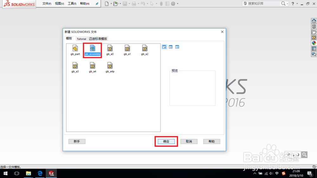Switch templates to details list view
This screenshot has width=317, height=178.
(x=177, y=47)
